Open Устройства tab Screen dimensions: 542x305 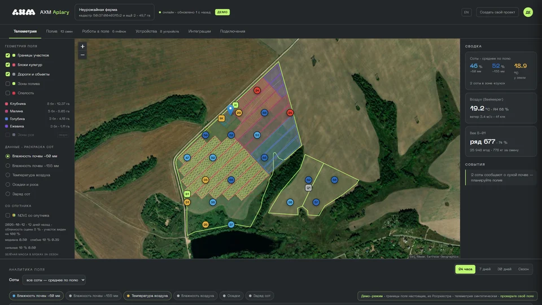tap(158, 32)
